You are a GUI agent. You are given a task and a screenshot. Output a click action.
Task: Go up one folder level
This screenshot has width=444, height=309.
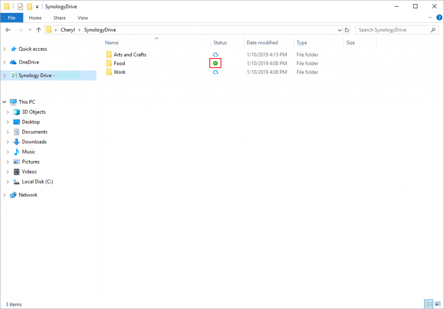click(x=39, y=30)
